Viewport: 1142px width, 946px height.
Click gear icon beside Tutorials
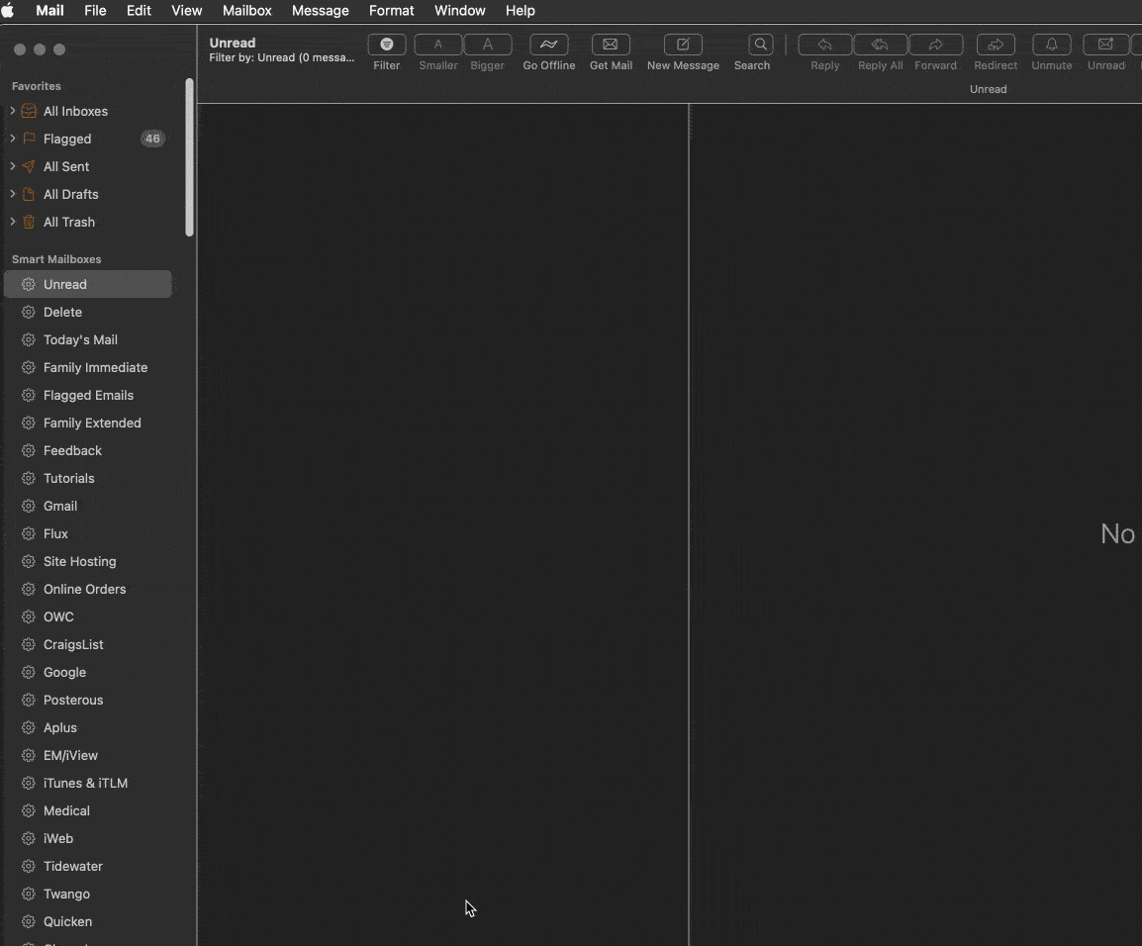click(29, 478)
